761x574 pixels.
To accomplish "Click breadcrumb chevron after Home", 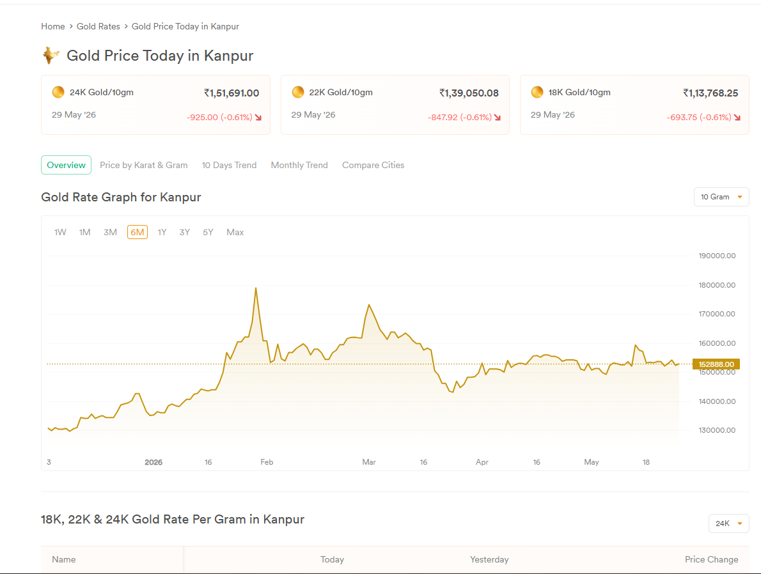I will tap(71, 26).
